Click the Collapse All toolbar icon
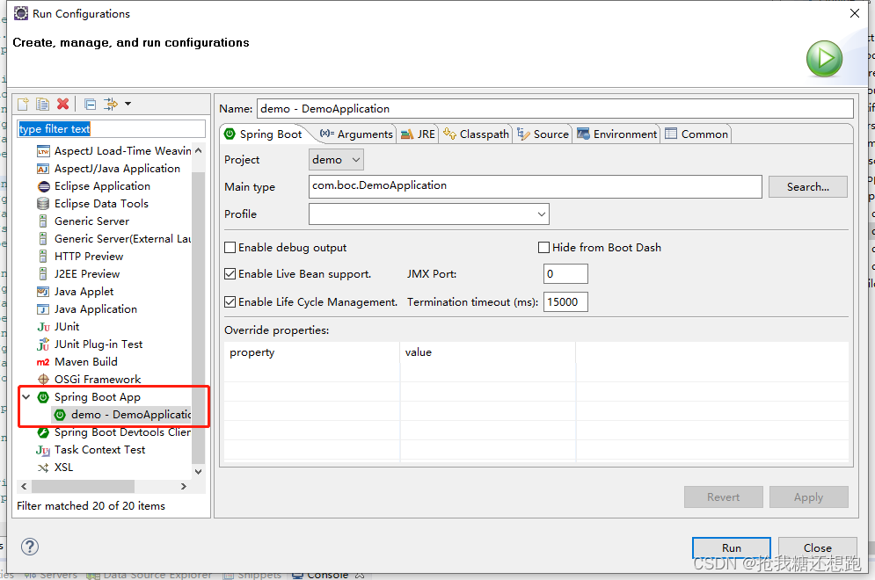The height and width of the screenshot is (580, 875). 90,104
